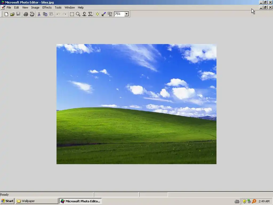
Task: Click the Cut scissors icon
Action: [x=39, y=14]
